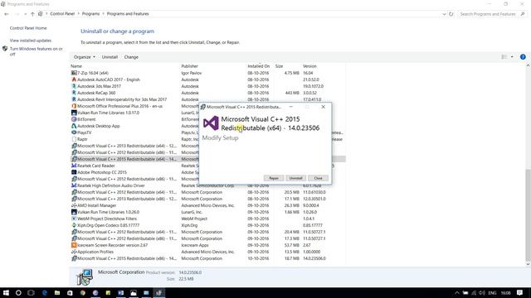Select the Vulkan Run Time Libraries 1.0.17.0 icon
The height and width of the screenshot is (298, 531).
click(x=74, y=113)
